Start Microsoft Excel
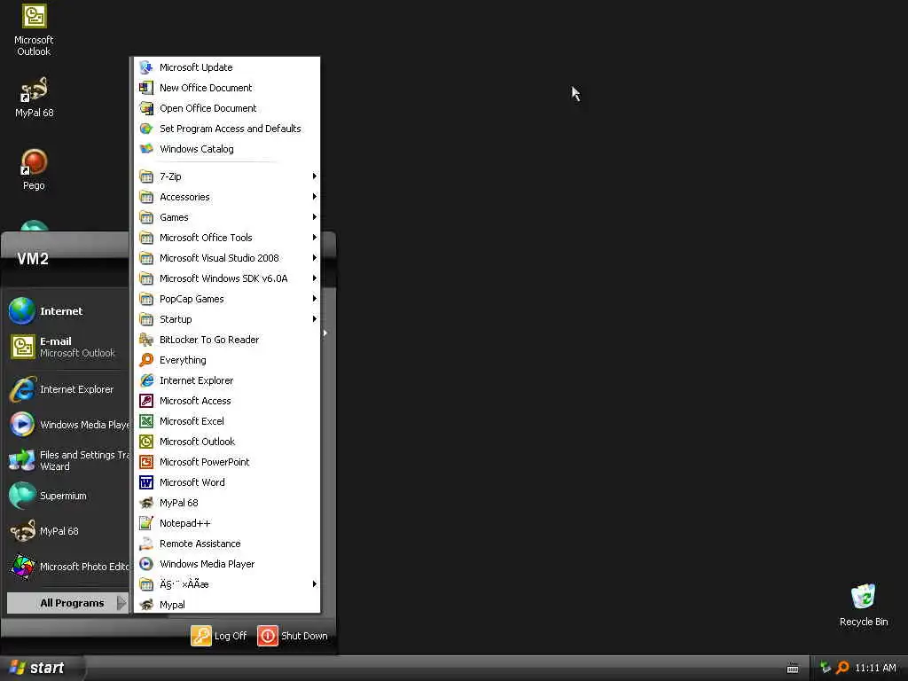This screenshot has width=908, height=681. coord(226,421)
